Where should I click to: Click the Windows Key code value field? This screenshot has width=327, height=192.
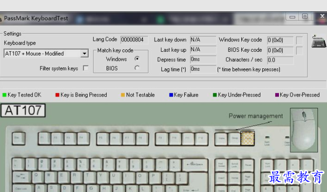point(280,40)
